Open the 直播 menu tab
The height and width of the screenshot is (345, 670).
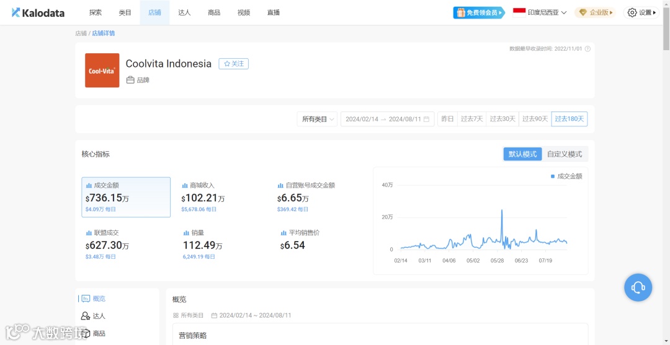coord(274,12)
